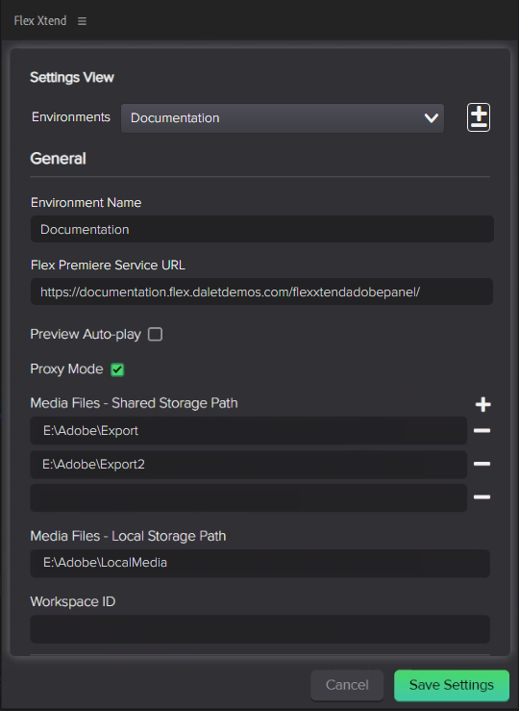Click the Preview Auto-play label
The height and width of the screenshot is (711, 519).
pyautogui.click(x=86, y=334)
